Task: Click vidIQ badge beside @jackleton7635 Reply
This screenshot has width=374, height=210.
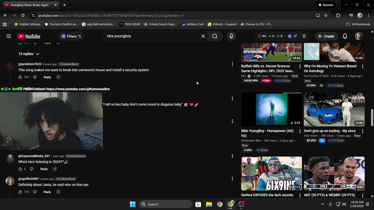Action: [x=58, y=77]
